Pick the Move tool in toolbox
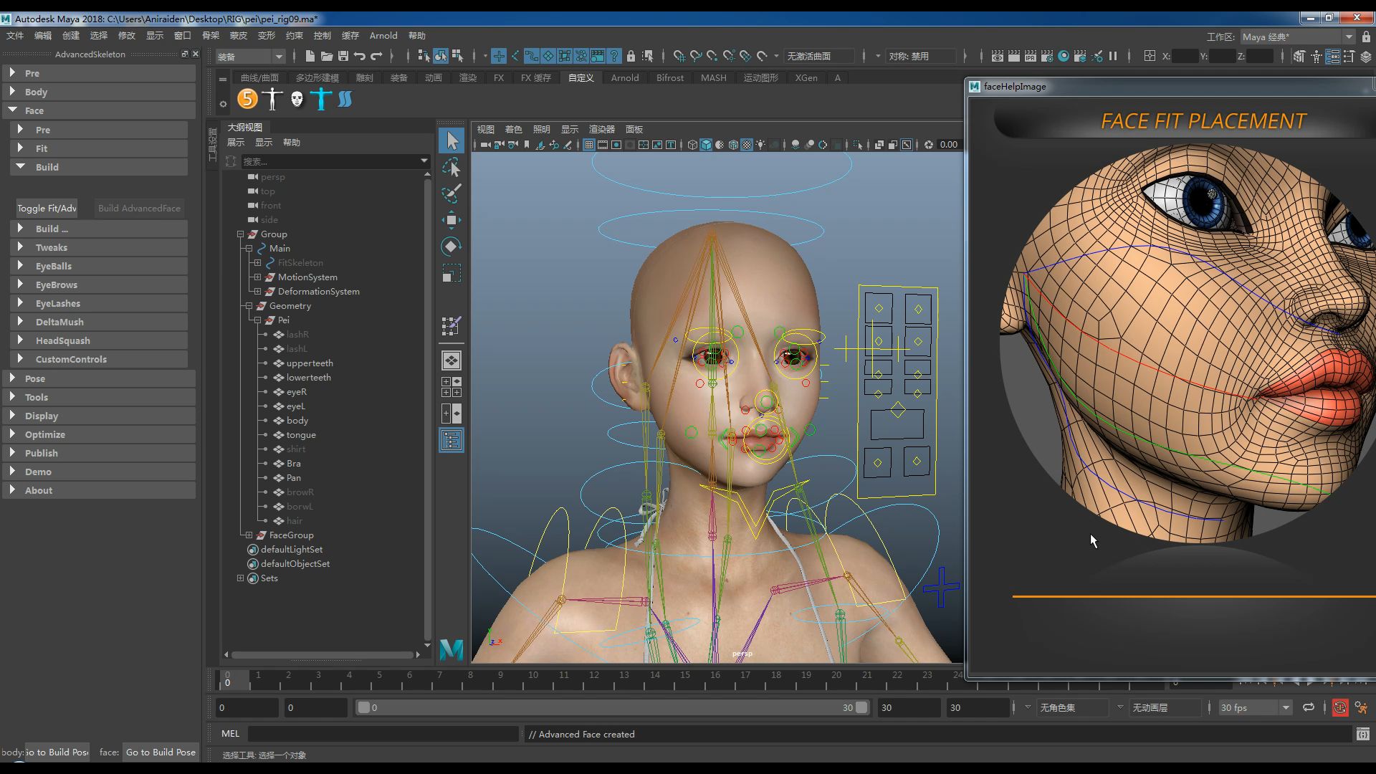 [451, 220]
